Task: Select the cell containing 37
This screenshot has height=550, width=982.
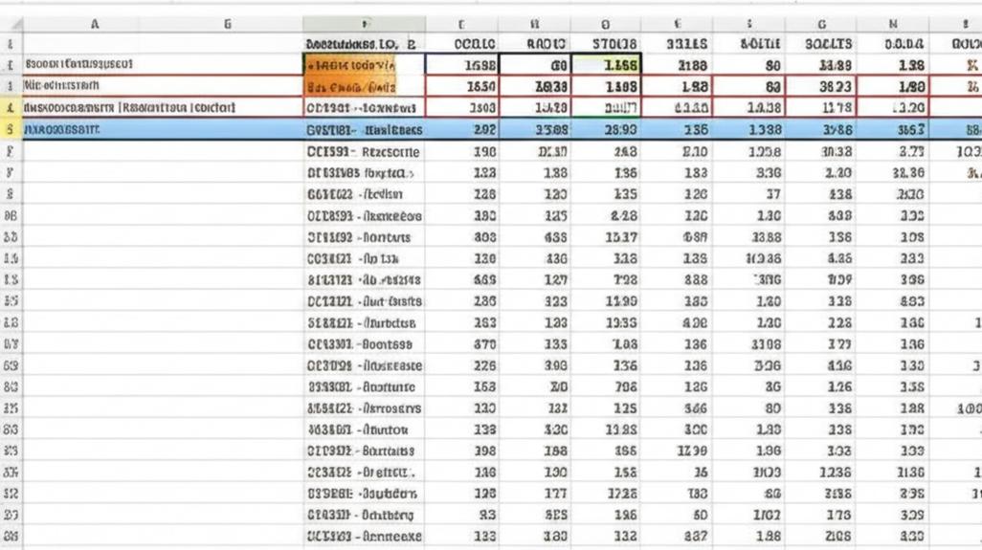Action: pos(749,194)
